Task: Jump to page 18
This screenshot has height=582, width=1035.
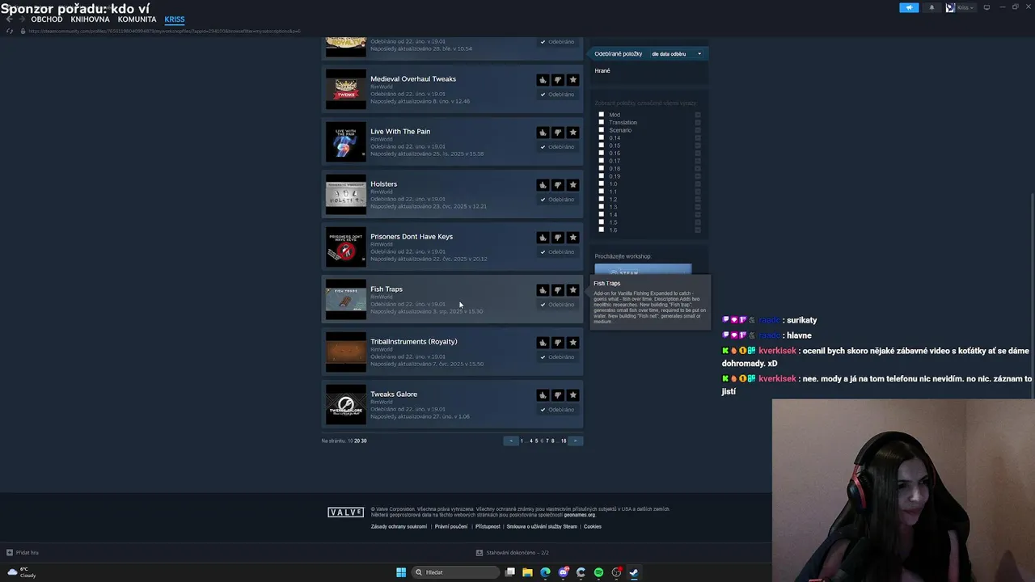Action: 564,441
